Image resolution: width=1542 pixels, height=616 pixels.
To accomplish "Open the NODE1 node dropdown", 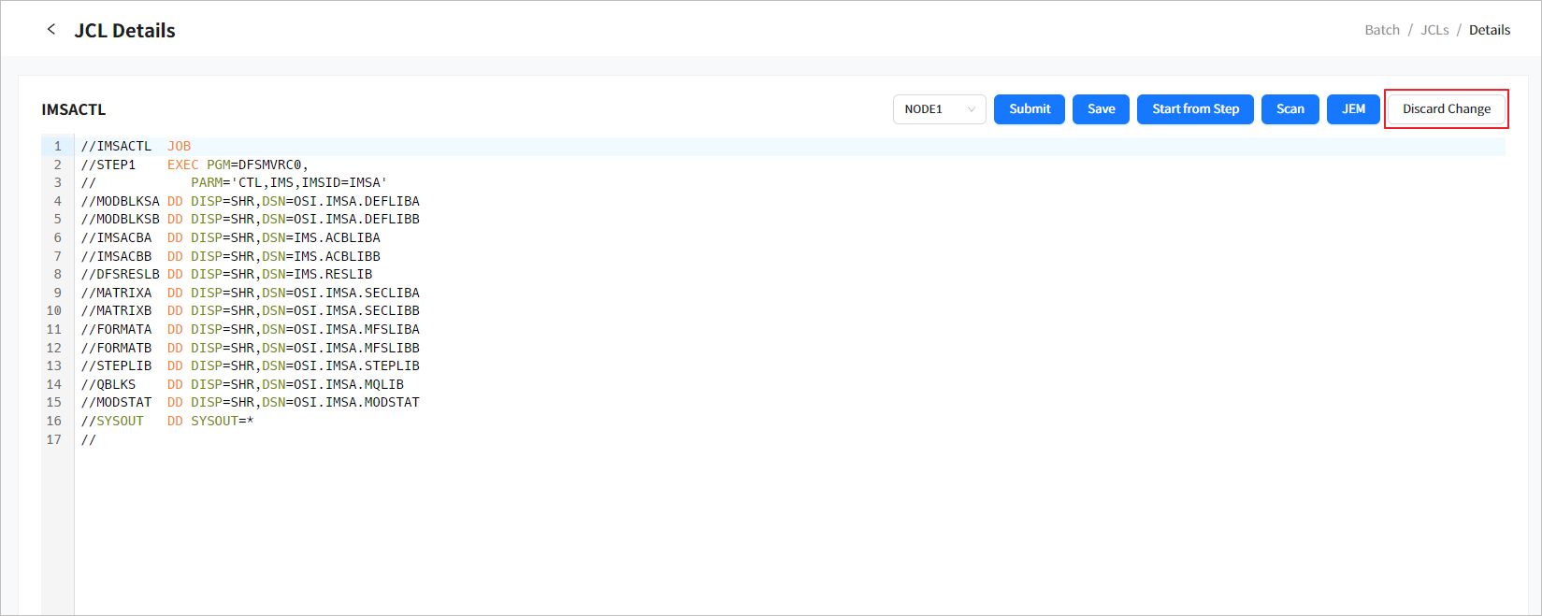I will 939,109.
